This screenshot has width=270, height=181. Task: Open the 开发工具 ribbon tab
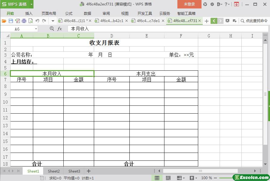coord(145,14)
